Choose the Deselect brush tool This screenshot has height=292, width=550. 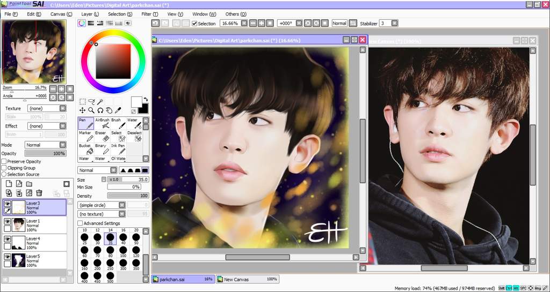134,136
